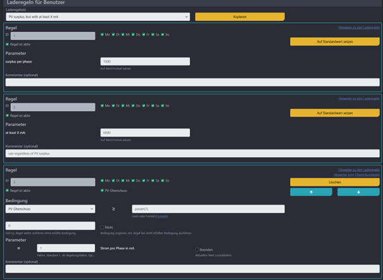Click 'Auf Standardwert setzen' in rule 2
The image size is (383, 280).
[x=335, y=113]
